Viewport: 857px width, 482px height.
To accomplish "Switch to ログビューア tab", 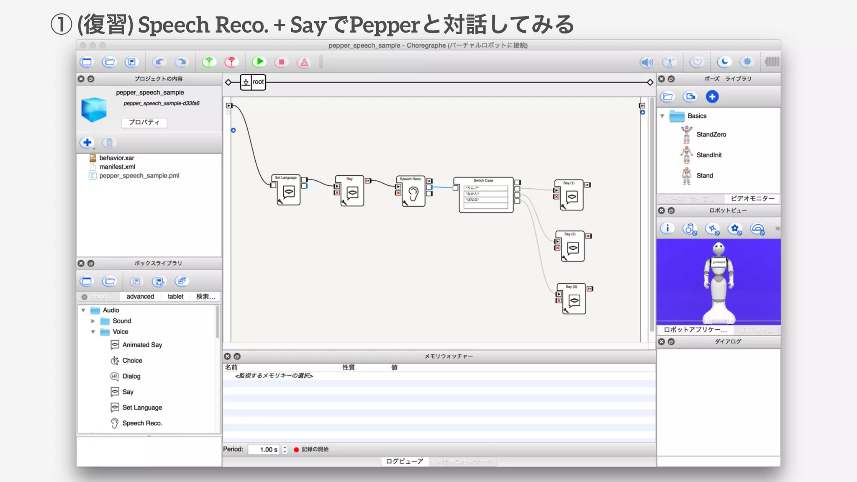I will click(404, 461).
